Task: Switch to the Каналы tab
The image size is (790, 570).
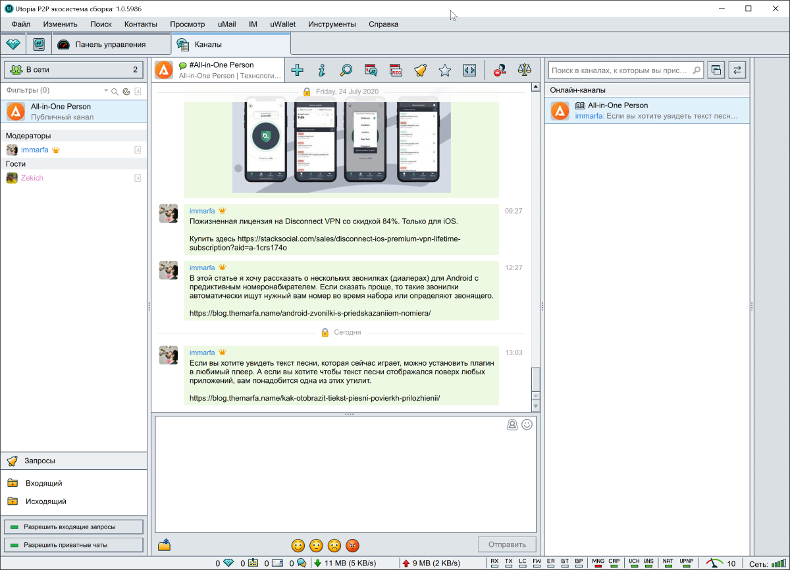Action: click(x=230, y=44)
